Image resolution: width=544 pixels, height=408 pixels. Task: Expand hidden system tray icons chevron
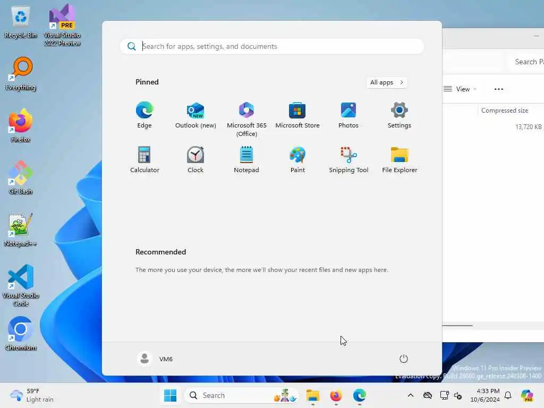(x=411, y=395)
